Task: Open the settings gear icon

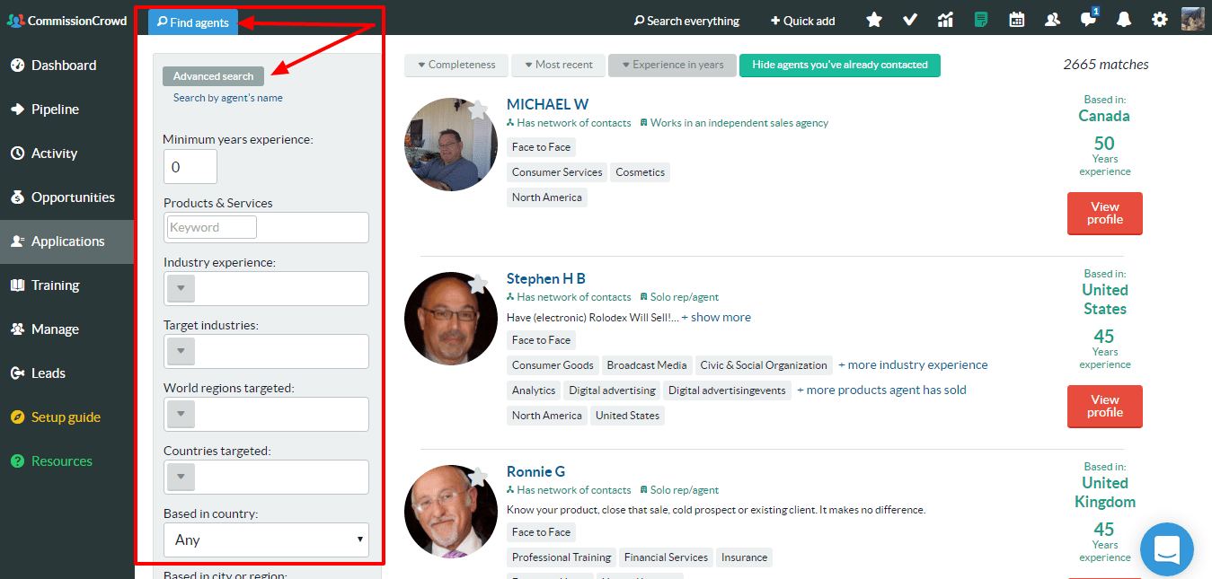Action: point(1160,20)
